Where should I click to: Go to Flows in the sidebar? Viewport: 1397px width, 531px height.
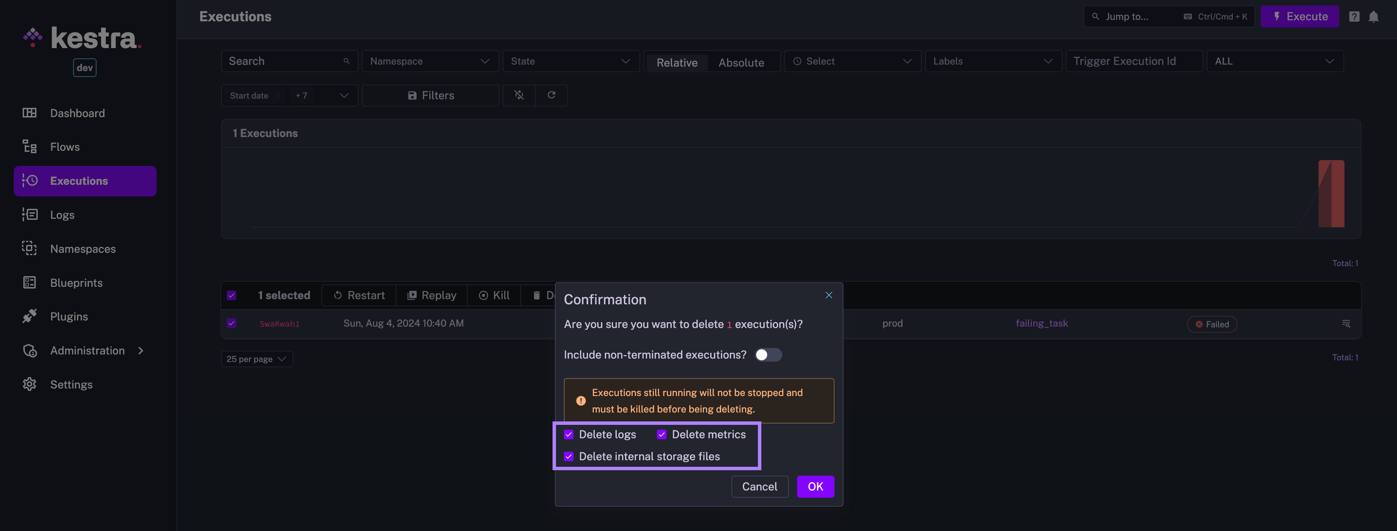tap(65, 147)
